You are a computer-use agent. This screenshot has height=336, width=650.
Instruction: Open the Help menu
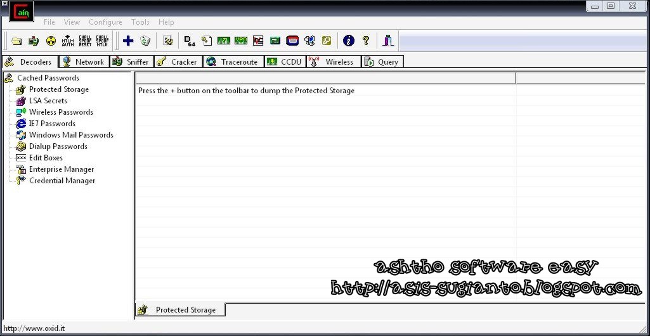tap(166, 22)
